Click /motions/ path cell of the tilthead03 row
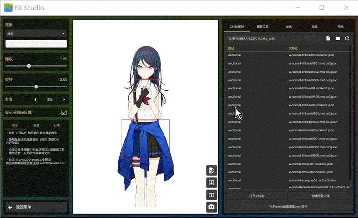The image size is (358, 218). point(234,55)
